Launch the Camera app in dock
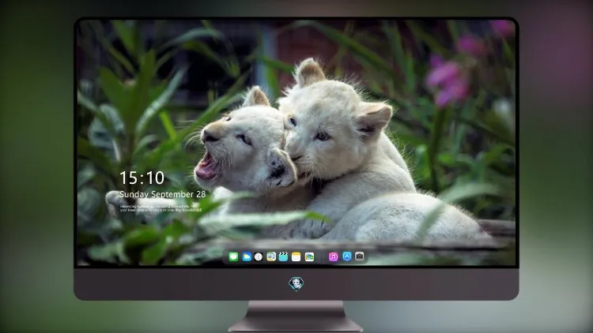This screenshot has height=333, width=593. pos(360,256)
